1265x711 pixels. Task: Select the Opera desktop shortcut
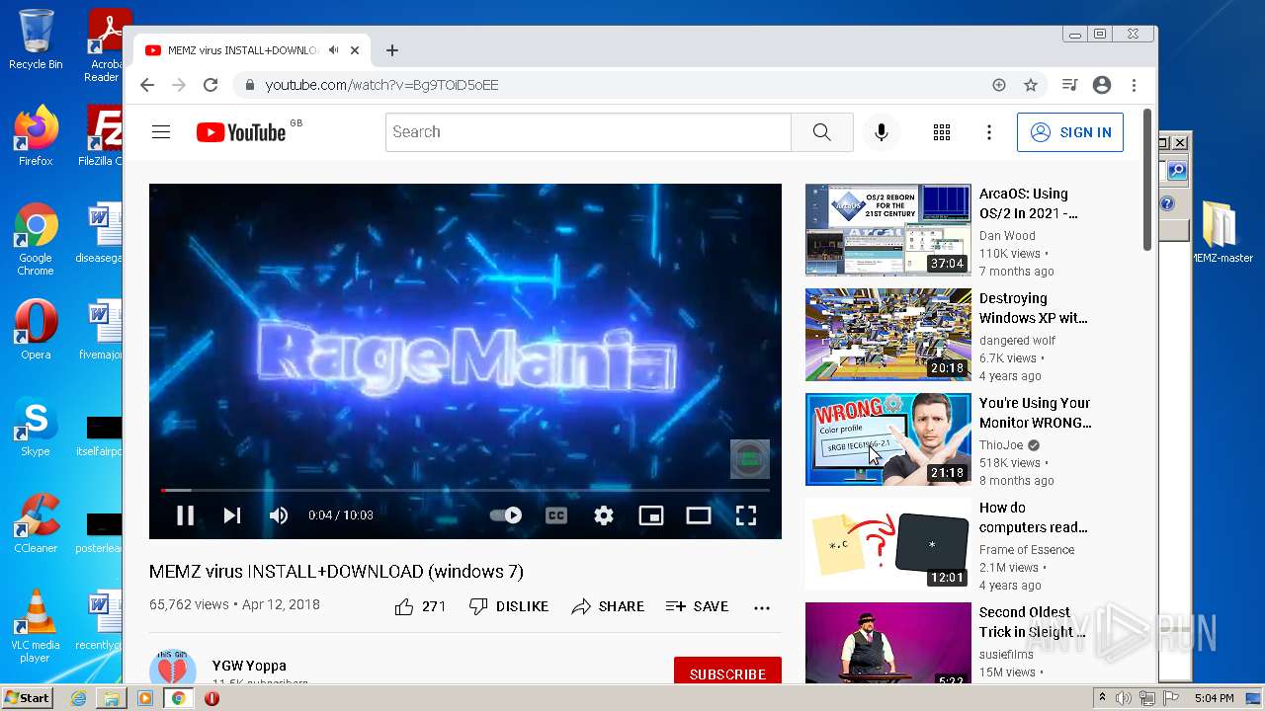coord(36,330)
